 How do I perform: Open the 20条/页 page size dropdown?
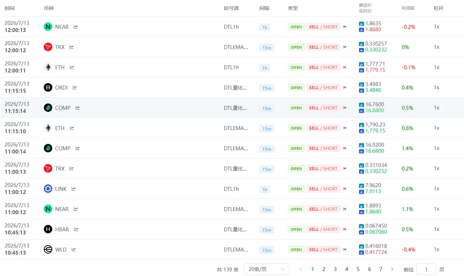[x=267, y=269]
